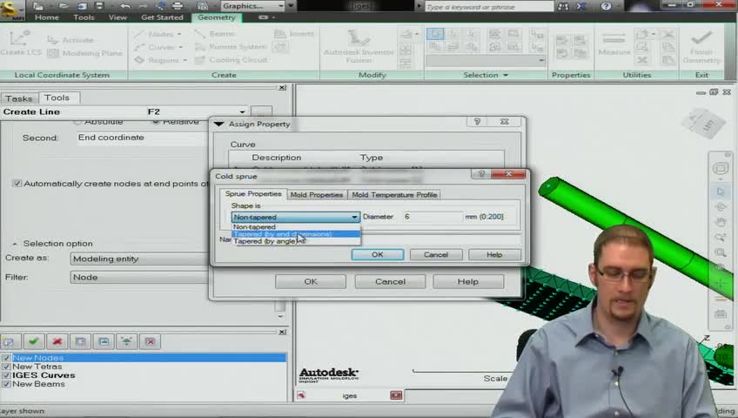
Task: Open the Mold Temperature Profile tab
Action: [x=394, y=195]
